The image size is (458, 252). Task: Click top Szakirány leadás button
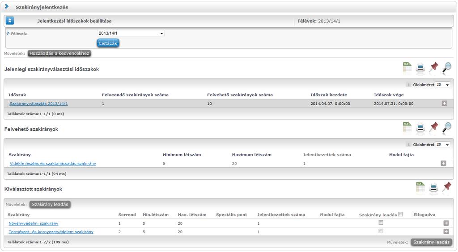coord(50,205)
